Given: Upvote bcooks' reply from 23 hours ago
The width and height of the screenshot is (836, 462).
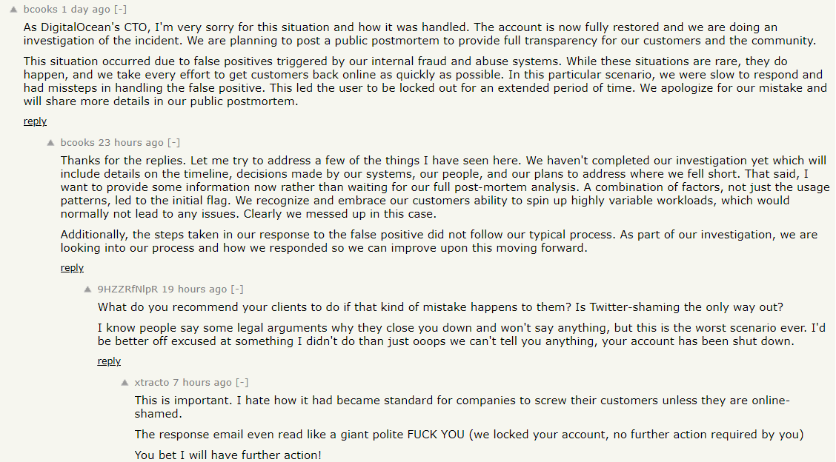Looking at the screenshot, I should pos(50,142).
